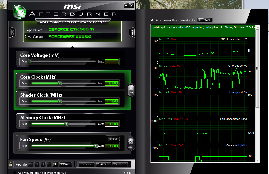The image size is (269, 174).
Task: Click the Shader Clock slider handle
Action: click(60, 101)
